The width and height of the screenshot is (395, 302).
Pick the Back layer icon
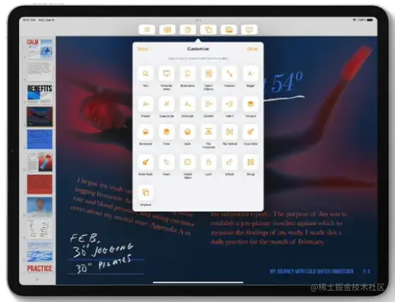pos(187,132)
